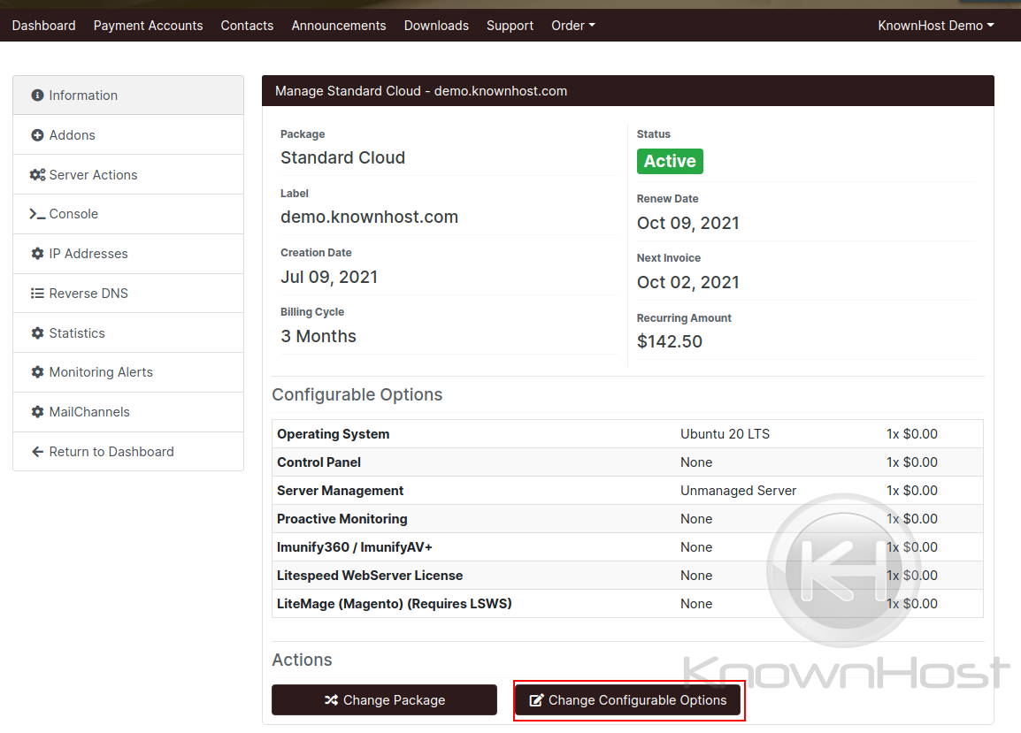Open Payment Accounts in the navigation bar
The width and height of the screenshot is (1021, 733).
pos(148,26)
